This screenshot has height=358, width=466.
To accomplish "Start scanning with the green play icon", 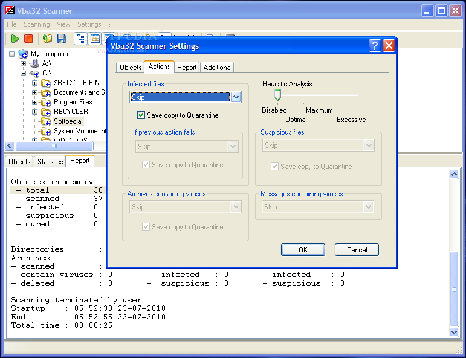I will point(15,39).
